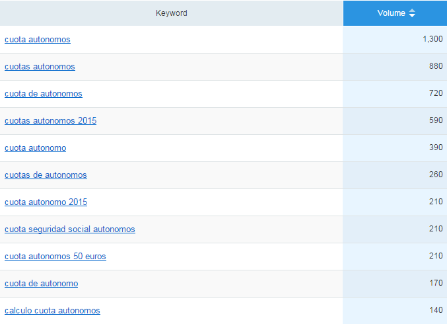
Task: Click the Keyword column header
Action: pos(172,13)
